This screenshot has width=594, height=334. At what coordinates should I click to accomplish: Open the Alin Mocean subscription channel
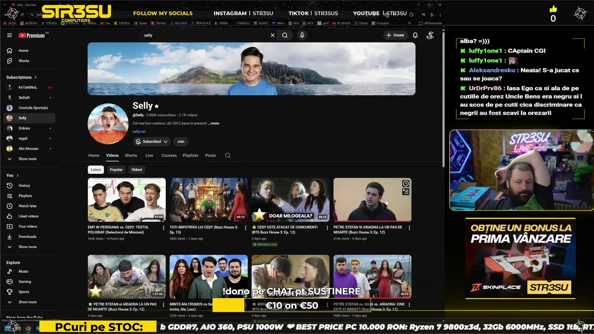point(30,148)
